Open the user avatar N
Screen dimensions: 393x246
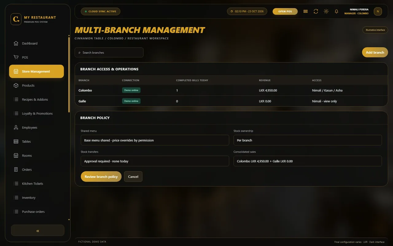pos(378,11)
